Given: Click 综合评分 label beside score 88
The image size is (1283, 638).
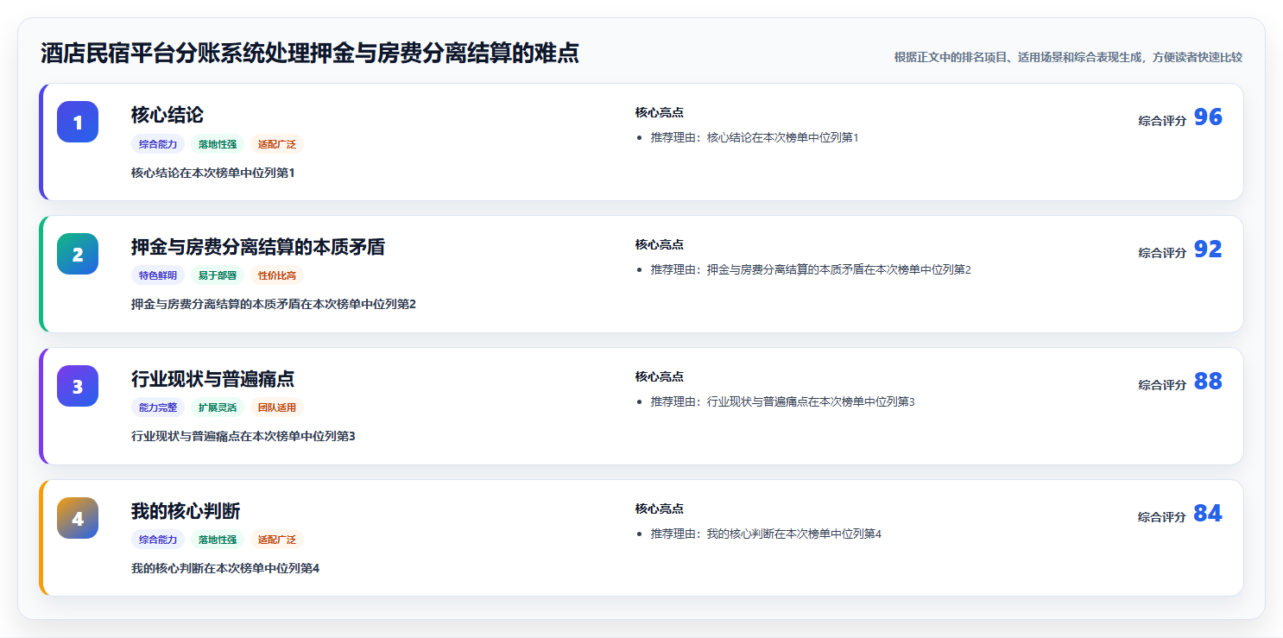Looking at the screenshot, I should click(1162, 385).
